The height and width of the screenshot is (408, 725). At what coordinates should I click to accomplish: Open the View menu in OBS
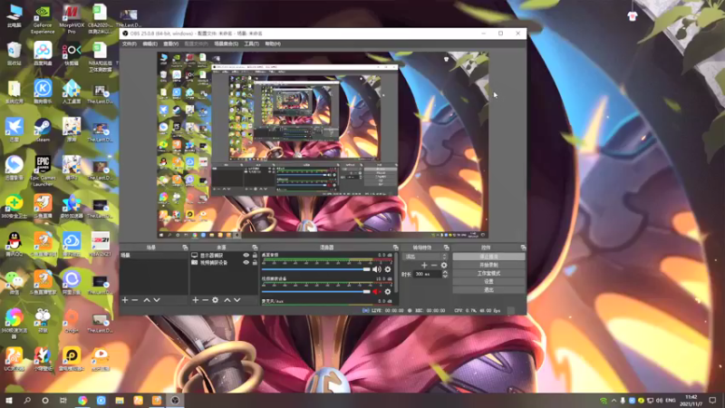pyautogui.click(x=171, y=44)
